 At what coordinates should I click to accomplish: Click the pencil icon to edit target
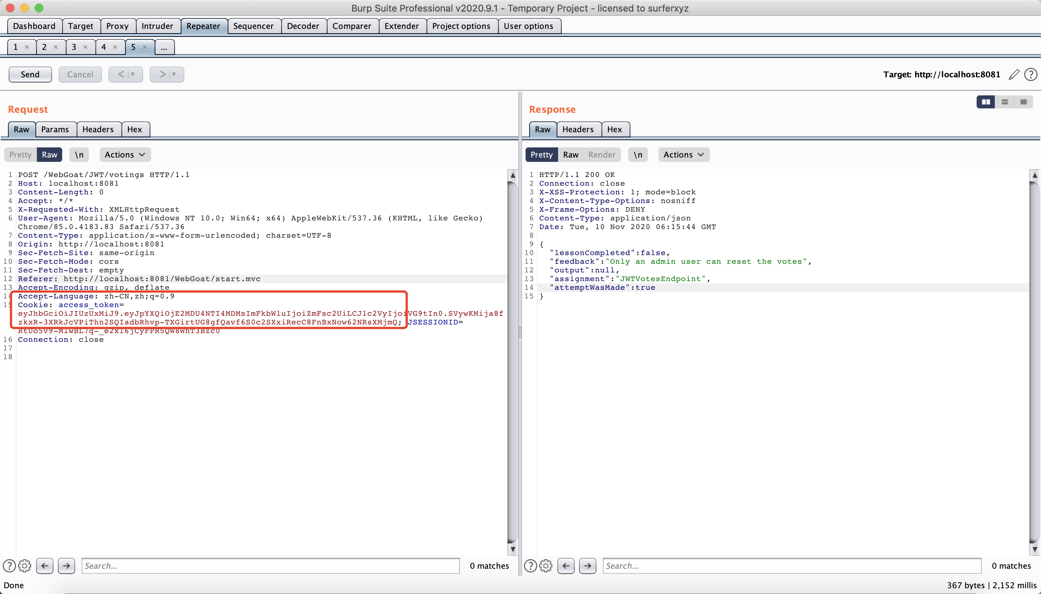[1014, 74]
